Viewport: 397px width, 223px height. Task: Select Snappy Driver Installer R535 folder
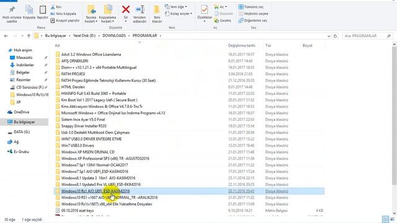tap(84, 126)
